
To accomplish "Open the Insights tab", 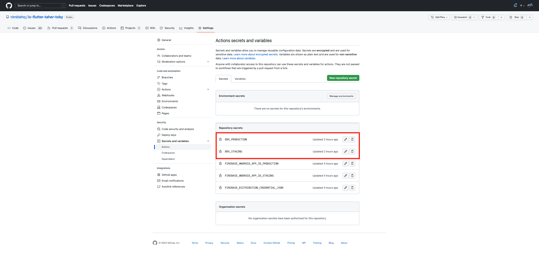I will [186, 28].
